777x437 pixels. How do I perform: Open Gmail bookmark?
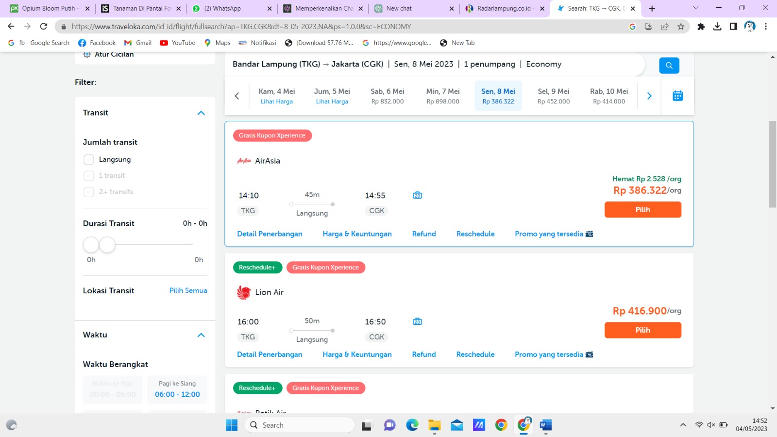click(138, 43)
